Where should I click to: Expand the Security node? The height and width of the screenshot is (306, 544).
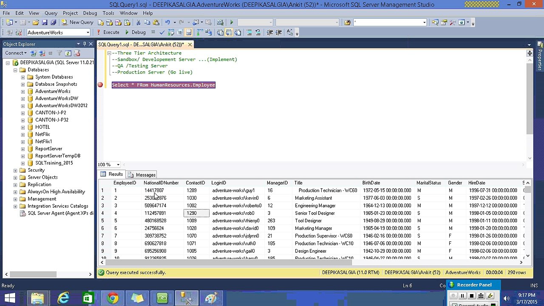coord(15,170)
